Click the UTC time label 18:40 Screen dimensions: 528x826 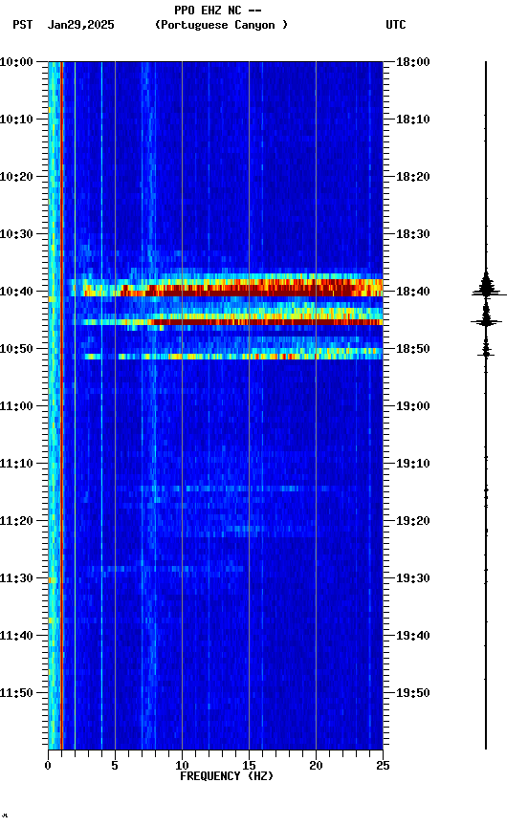click(413, 292)
